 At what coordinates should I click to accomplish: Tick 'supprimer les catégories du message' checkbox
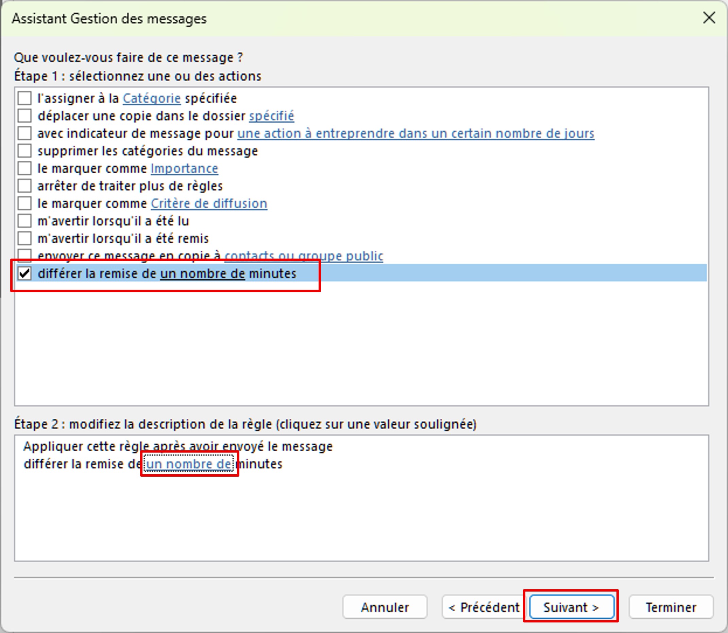[24, 151]
